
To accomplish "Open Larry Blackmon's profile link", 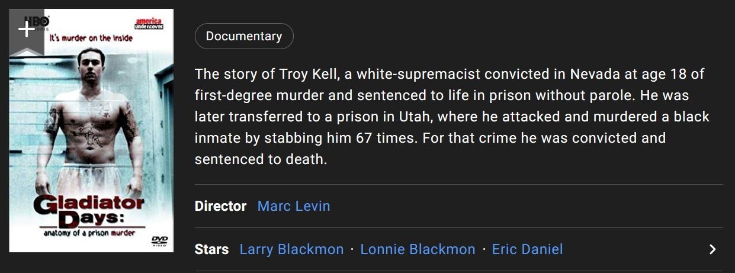I will [291, 249].
